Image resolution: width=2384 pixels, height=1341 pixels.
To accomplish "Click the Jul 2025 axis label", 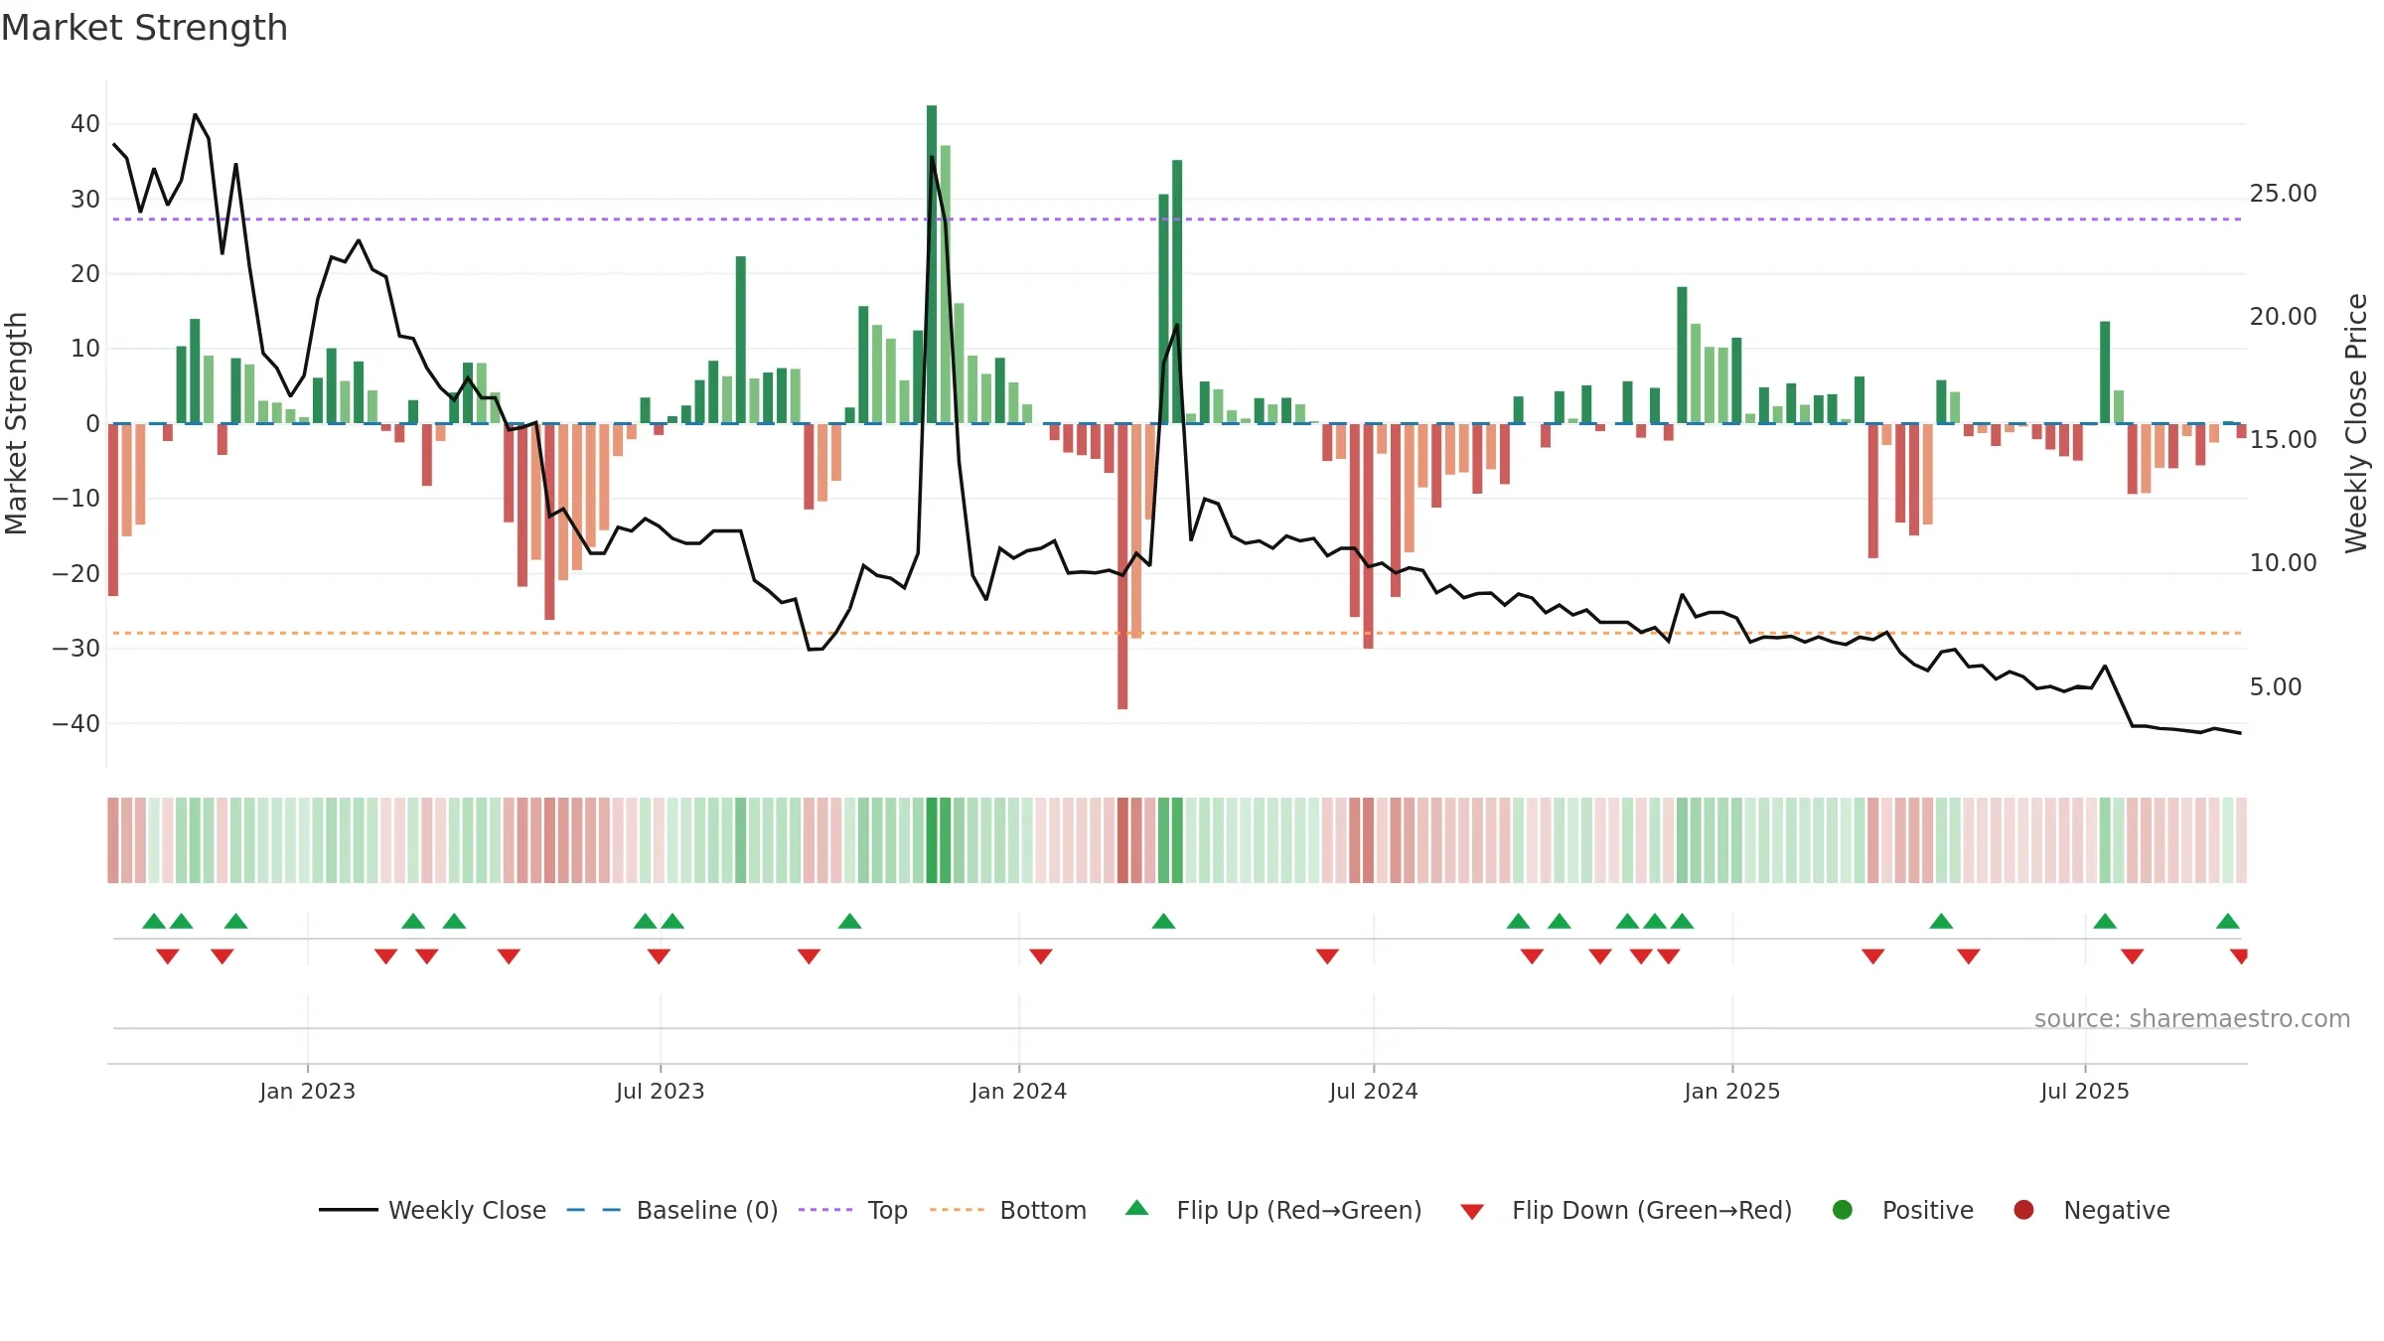I will pyautogui.click(x=2084, y=1091).
